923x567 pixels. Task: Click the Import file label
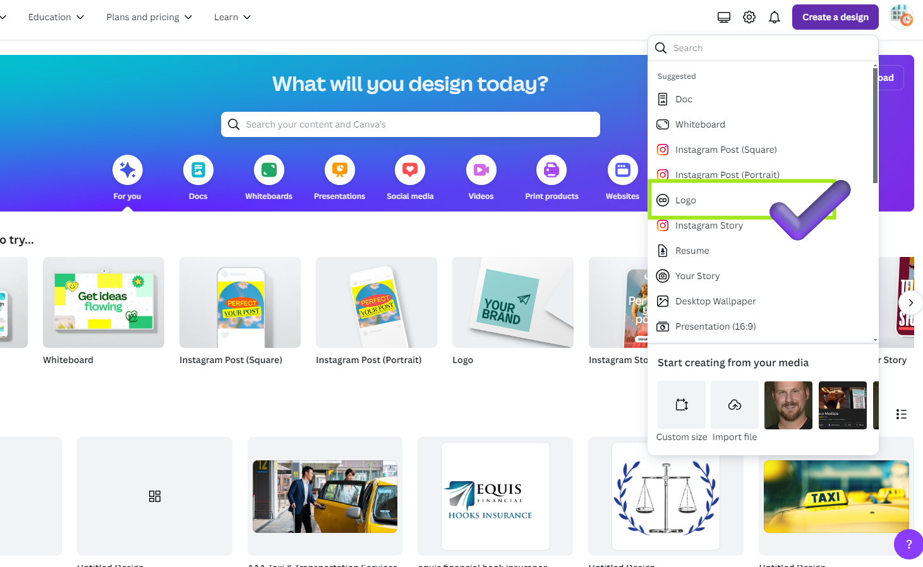pyautogui.click(x=735, y=437)
